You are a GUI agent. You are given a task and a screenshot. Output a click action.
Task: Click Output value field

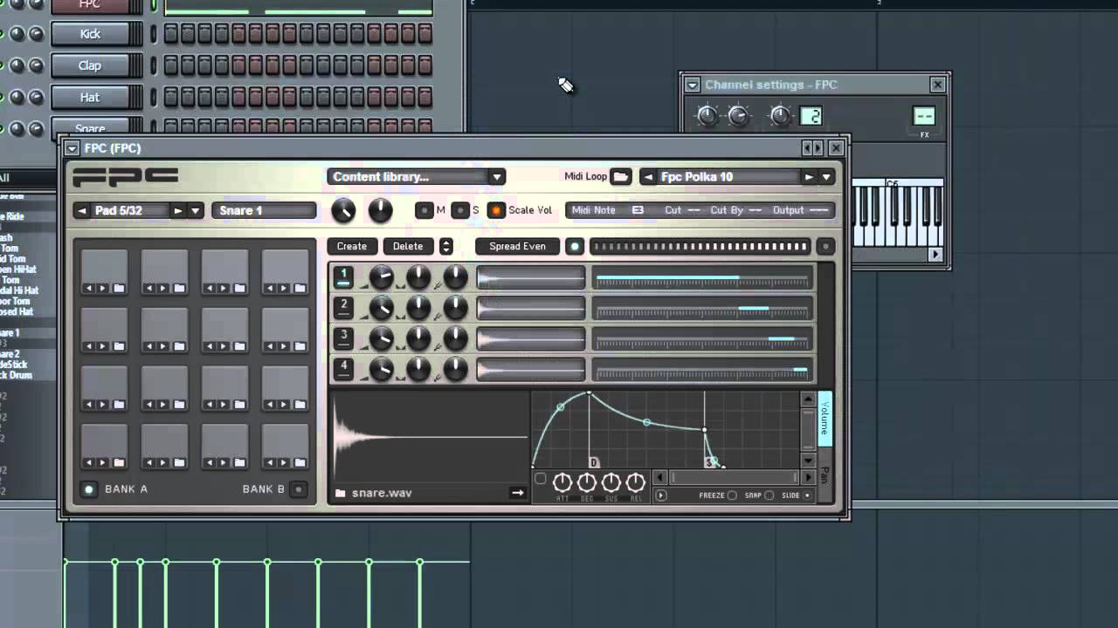coord(818,210)
